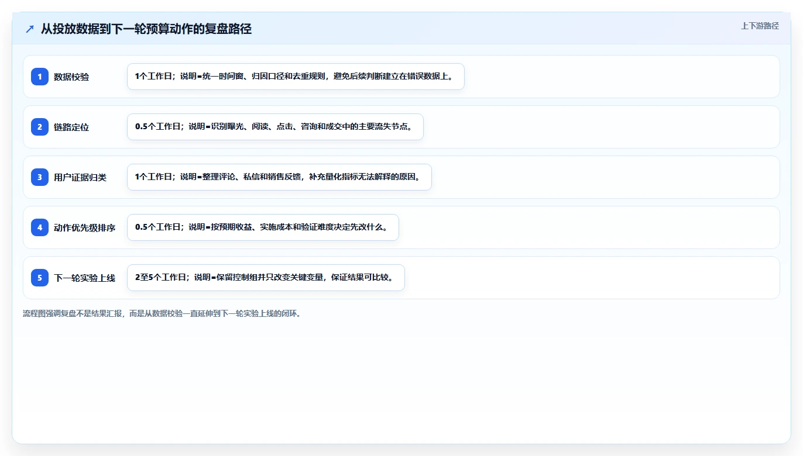Select step number badge 5
The height and width of the screenshot is (456, 803).
(40, 277)
